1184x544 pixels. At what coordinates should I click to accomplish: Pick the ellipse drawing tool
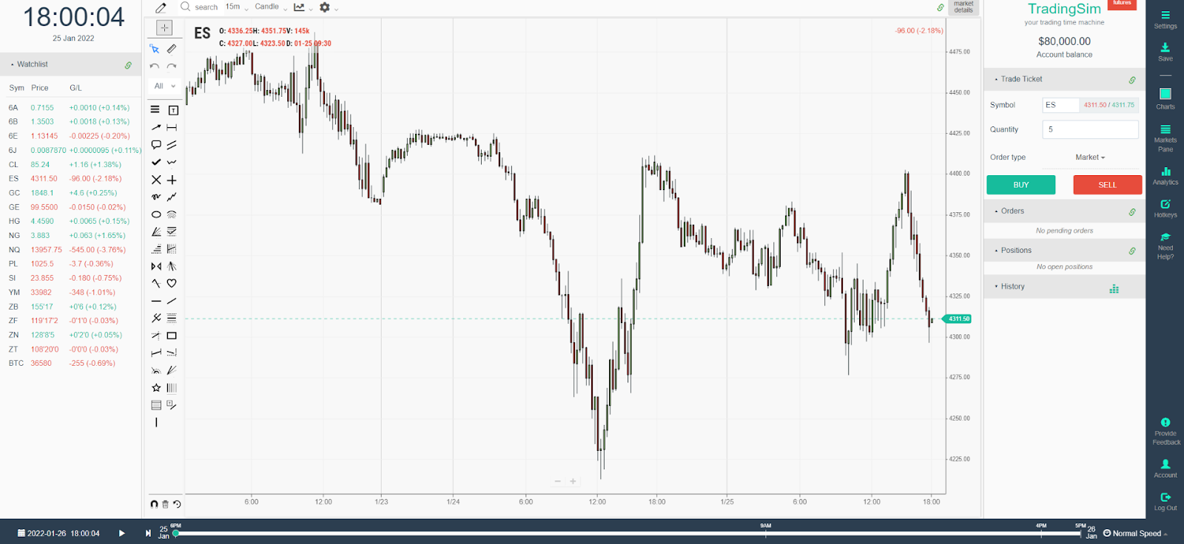156,214
